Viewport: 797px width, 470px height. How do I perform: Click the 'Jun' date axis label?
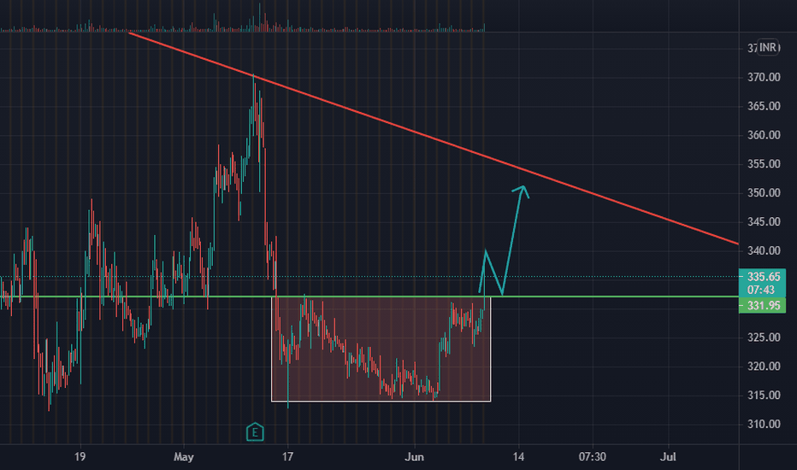pyautogui.click(x=414, y=457)
